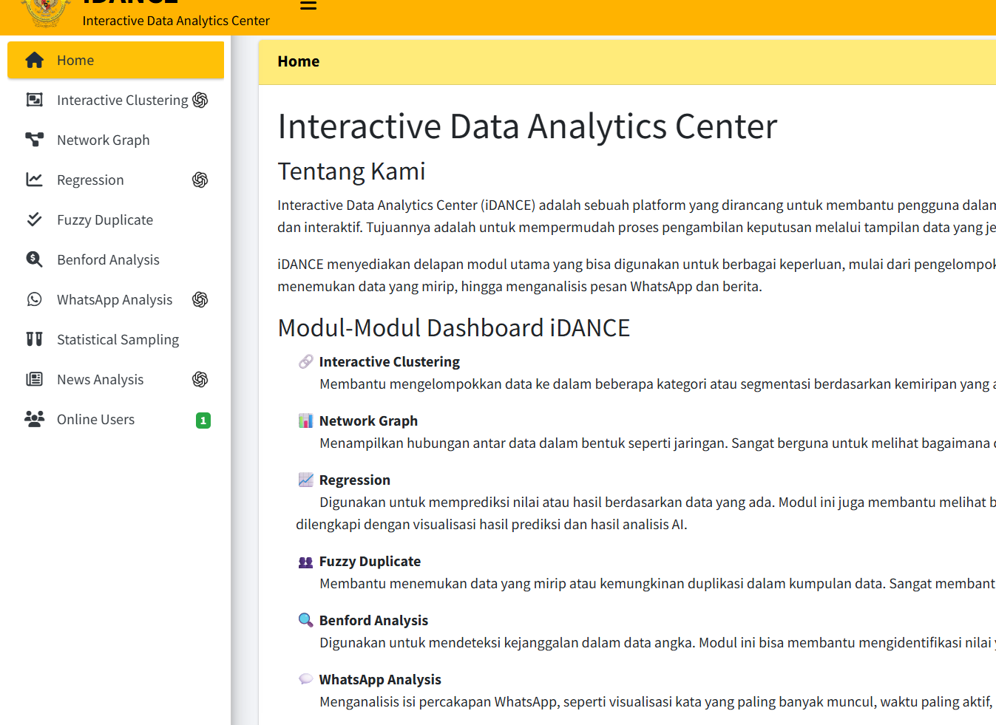Click the AI badge beside WhatsApp Analysis
The width and height of the screenshot is (996, 725).
200,300
